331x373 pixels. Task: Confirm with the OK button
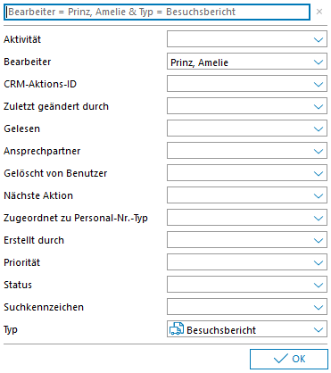click(x=289, y=359)
